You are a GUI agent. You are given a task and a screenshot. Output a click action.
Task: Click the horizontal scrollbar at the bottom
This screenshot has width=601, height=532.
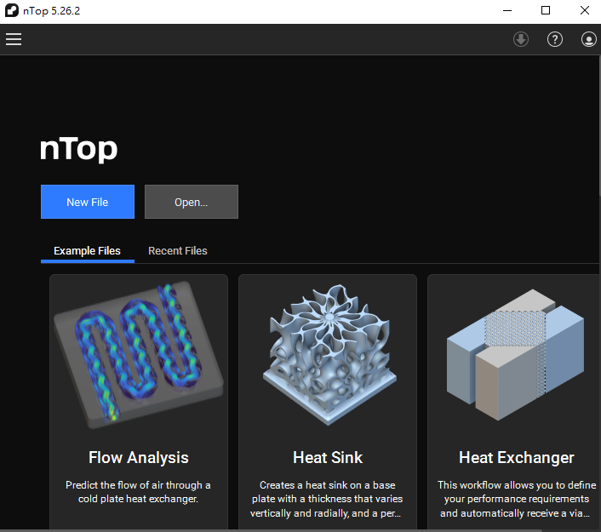pyautogui.click(x=271, y=530)
